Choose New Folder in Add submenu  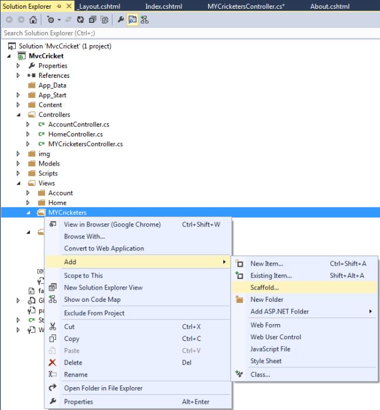pos(305,299)
